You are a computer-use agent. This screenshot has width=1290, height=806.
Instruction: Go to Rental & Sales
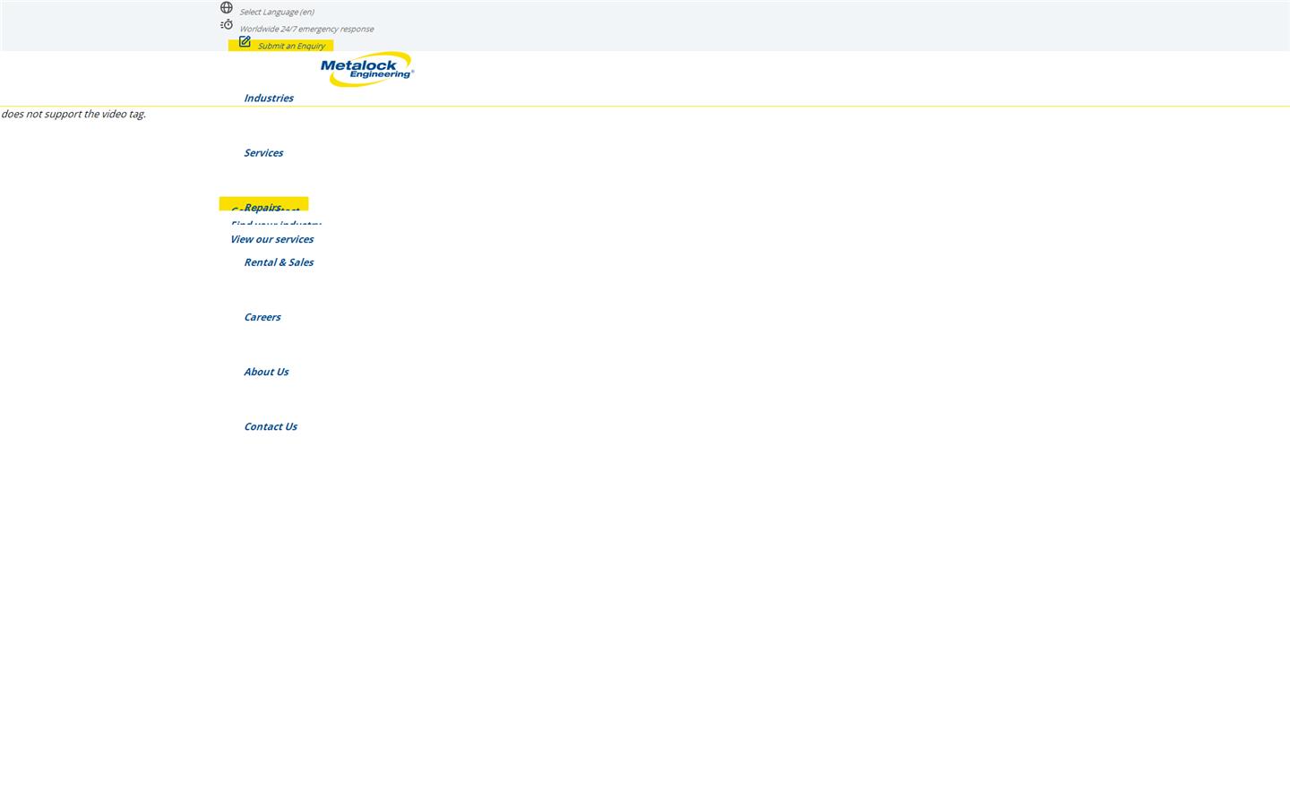279,262
